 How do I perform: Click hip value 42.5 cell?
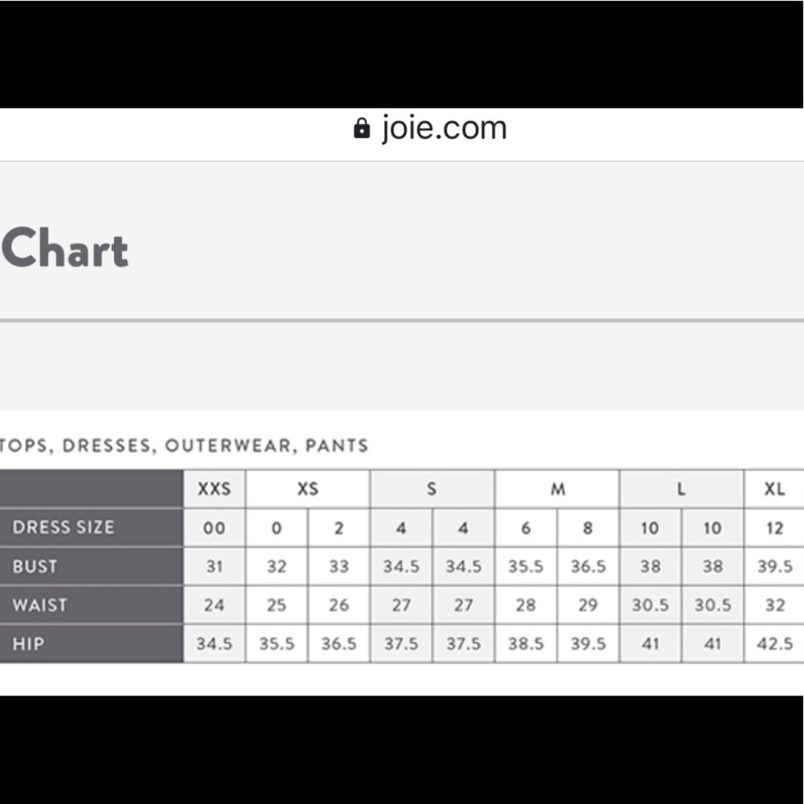[774, 643]
